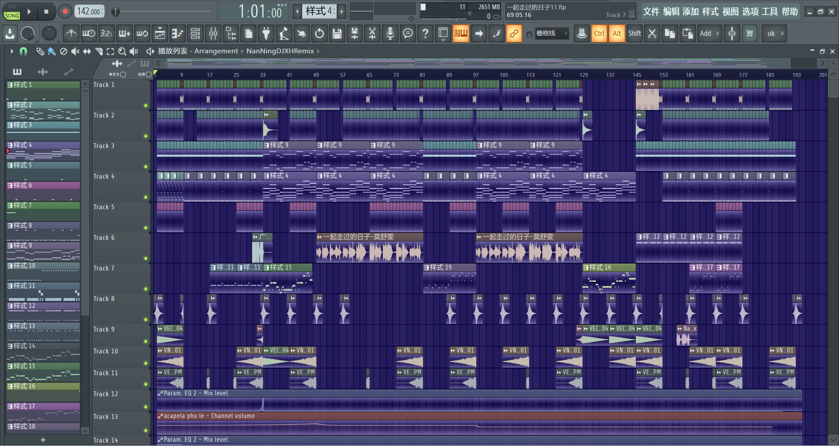Open the 文件 menu
Viewport: 839px width, 446px height.
coord(651,12)
